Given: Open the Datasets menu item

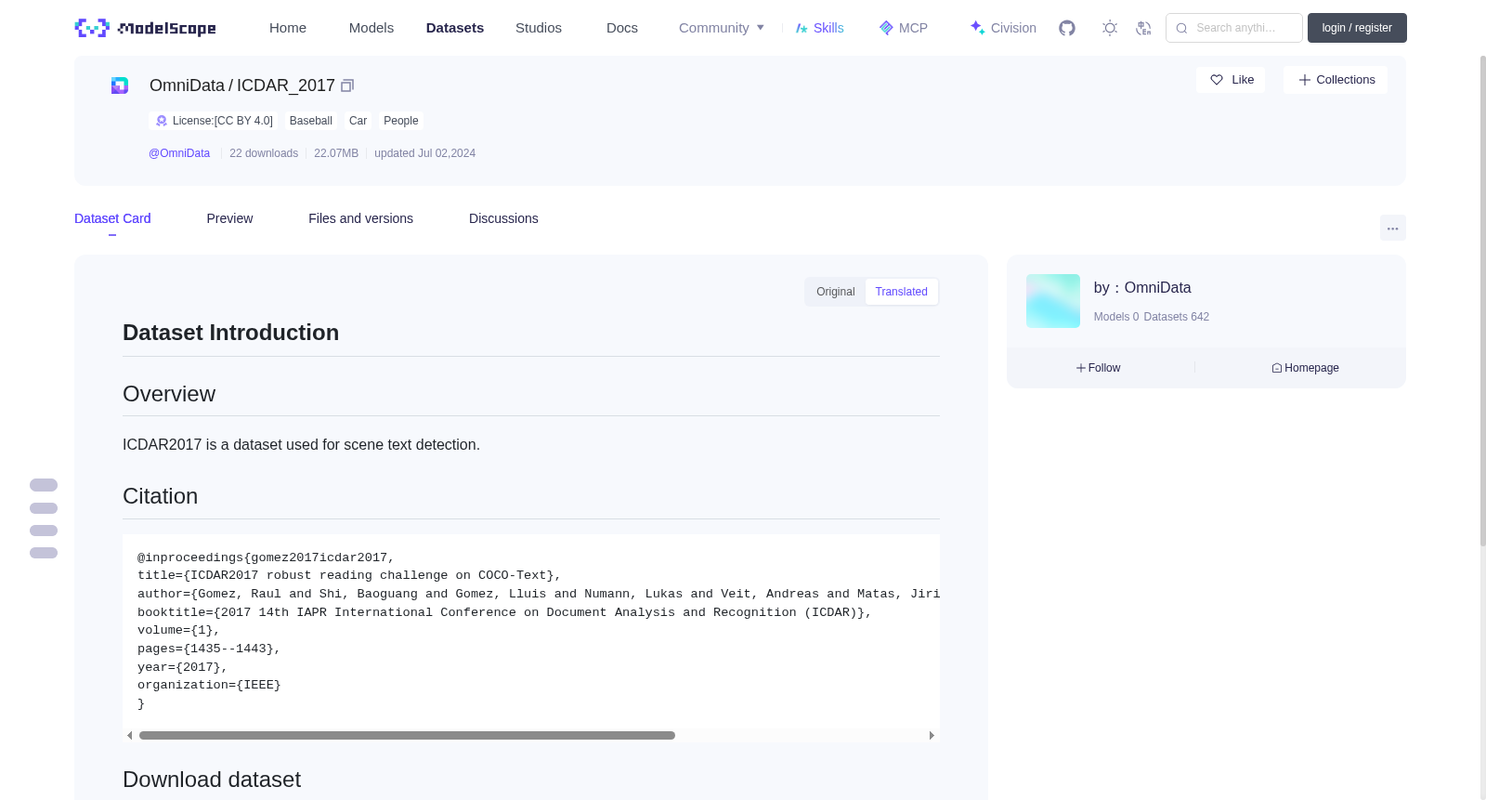Looking at the screenshot, I should pyautogui.click(x=455, y=28).
